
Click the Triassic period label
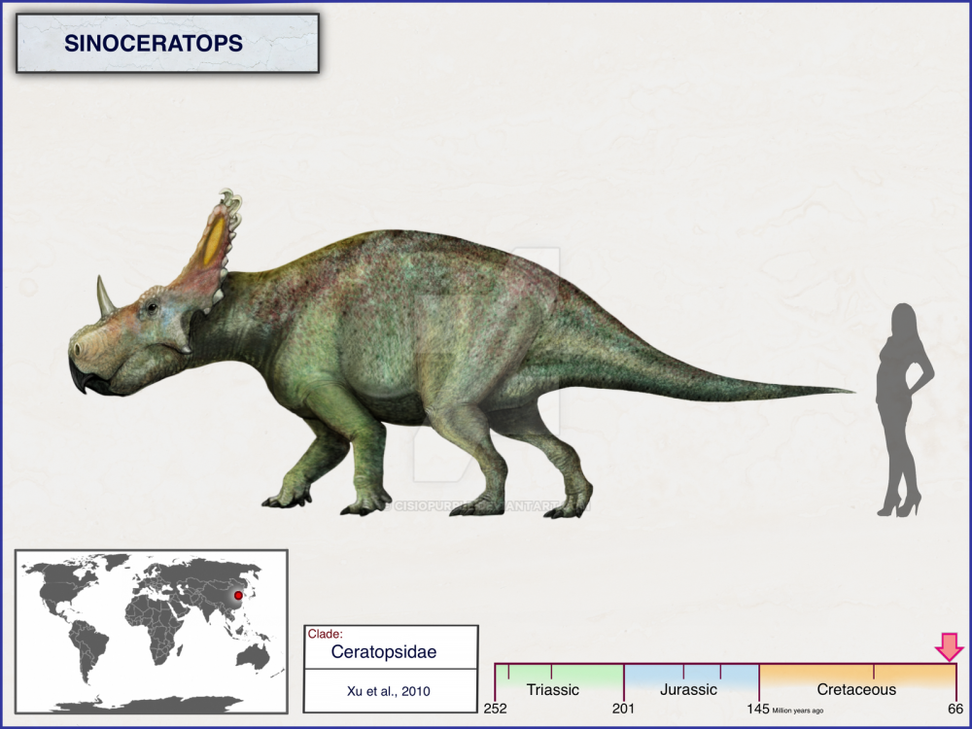552,689
